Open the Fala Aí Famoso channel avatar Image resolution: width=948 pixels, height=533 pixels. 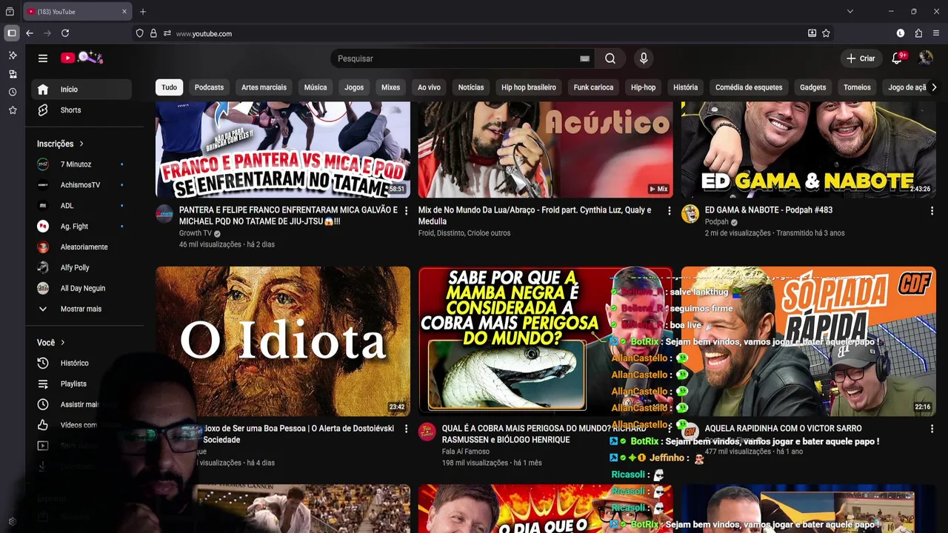click(x=427, y=432)
